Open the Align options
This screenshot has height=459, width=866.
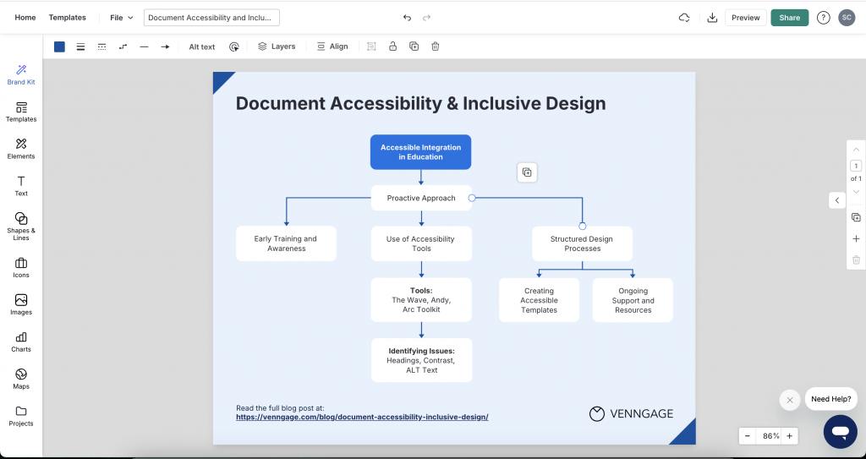coord(332,46)
